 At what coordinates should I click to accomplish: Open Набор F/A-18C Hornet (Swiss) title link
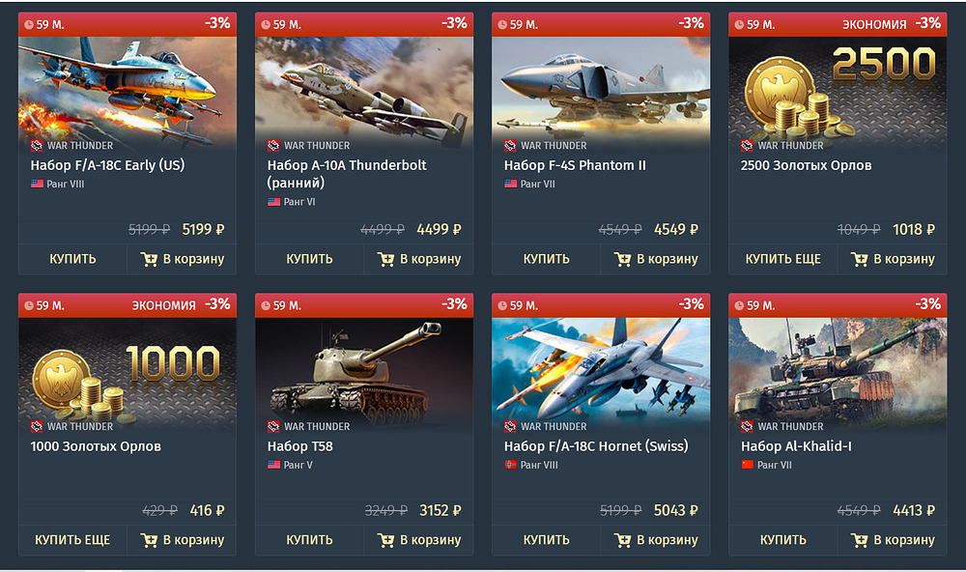[596, 446]
